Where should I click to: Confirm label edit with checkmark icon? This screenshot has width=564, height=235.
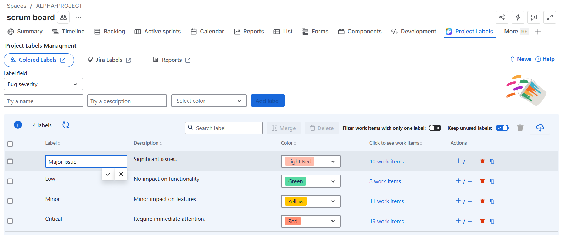point(108,174)
